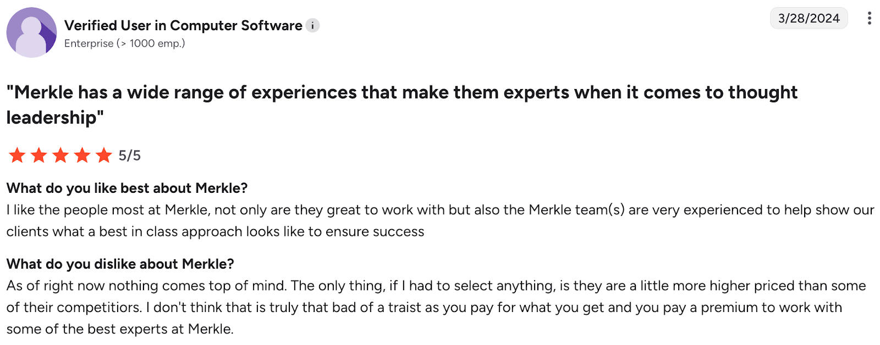Click the info icon beside the reviewer name
This screenshot has width=880, height=345.
[x=312, y=25]
